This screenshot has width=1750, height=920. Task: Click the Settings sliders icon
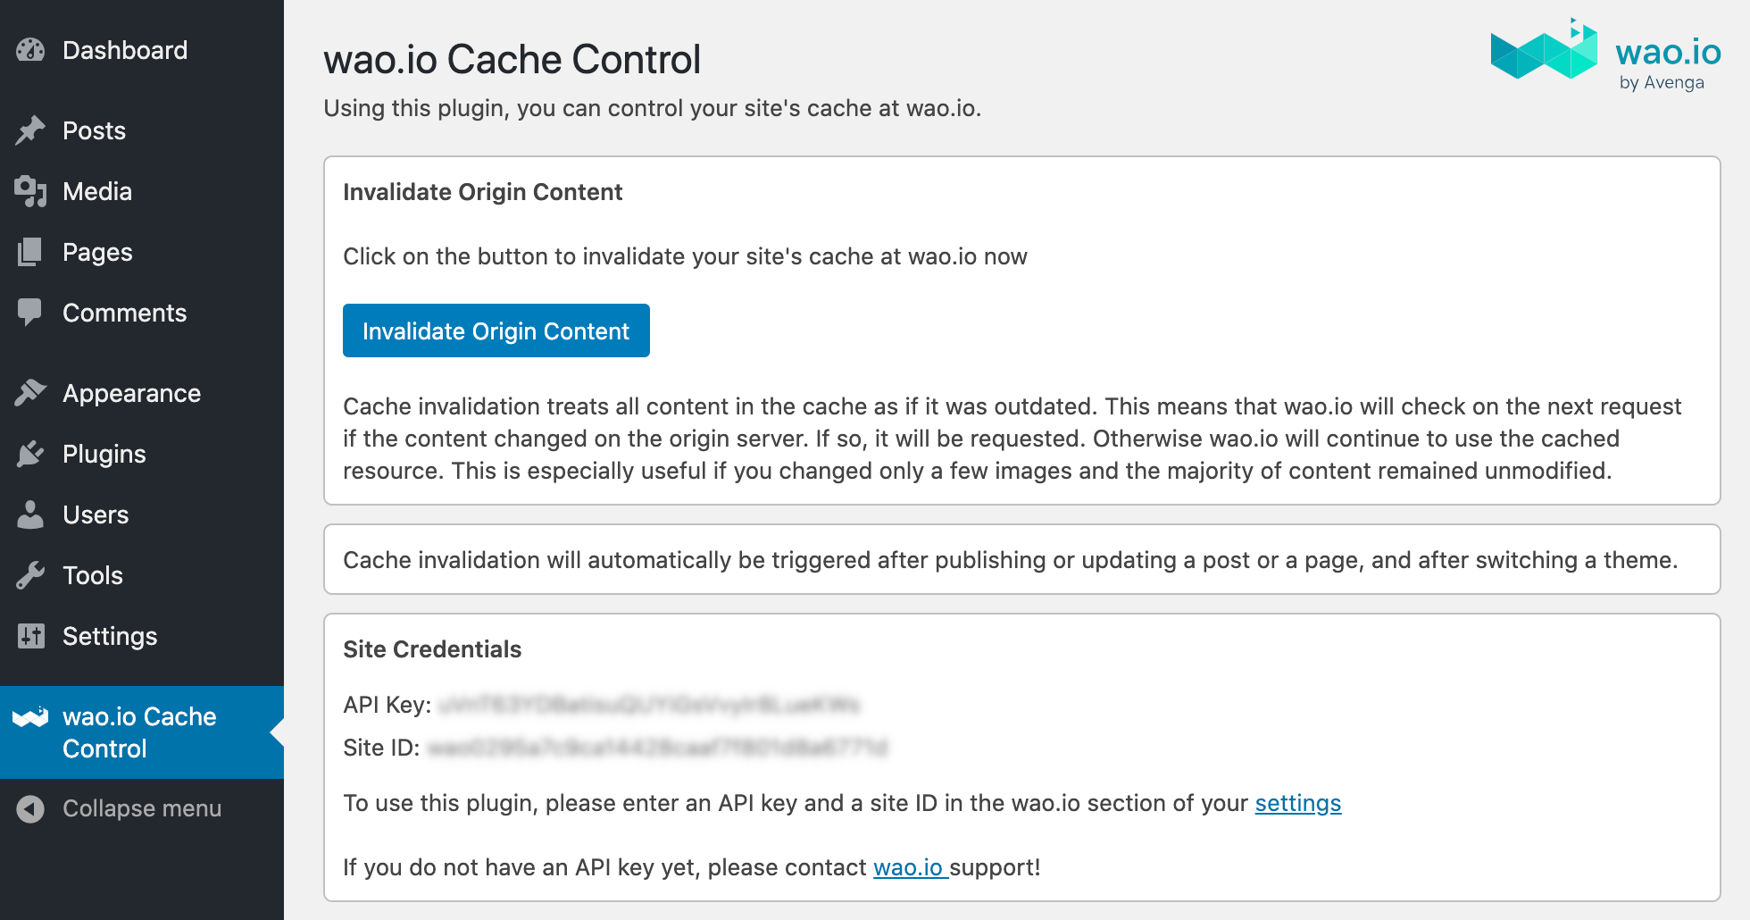coord(30,636)
